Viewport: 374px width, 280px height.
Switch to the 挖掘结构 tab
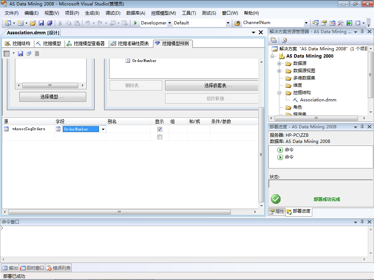18,44
